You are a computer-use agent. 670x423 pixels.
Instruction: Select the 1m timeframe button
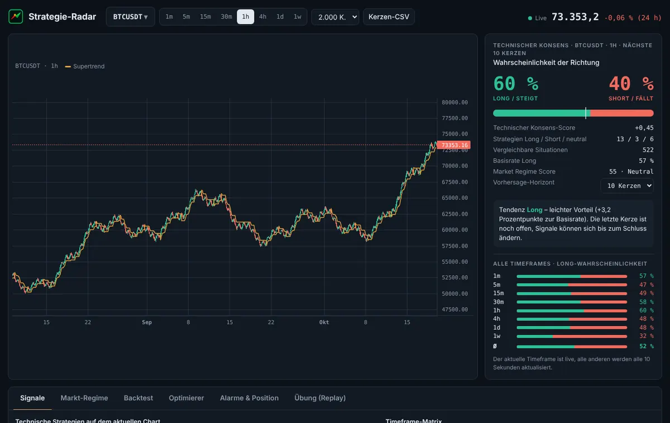tap(169, 17)
